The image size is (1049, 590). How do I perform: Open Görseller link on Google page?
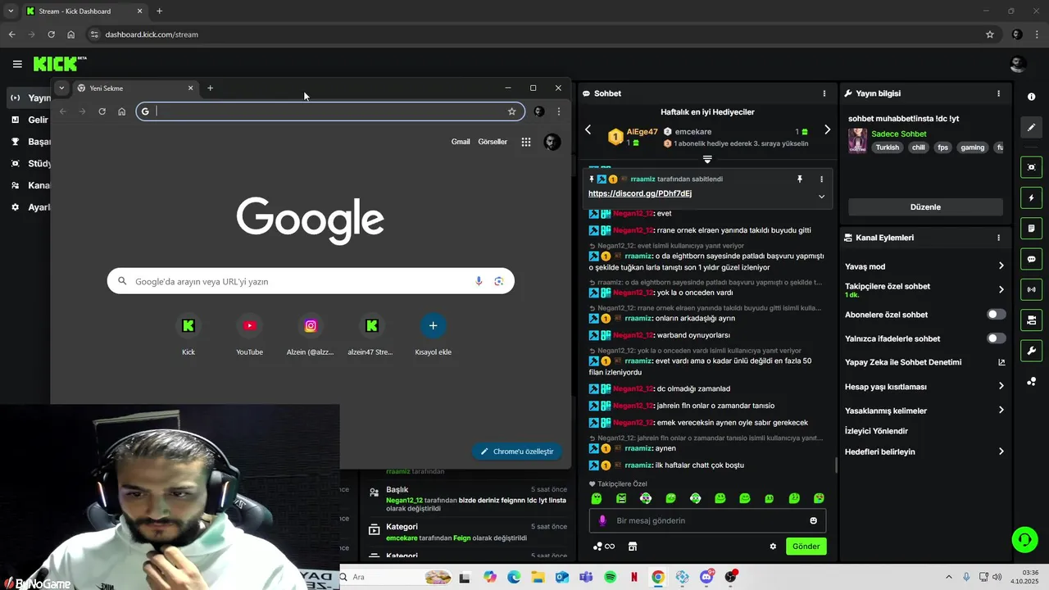tap(493, 142)
